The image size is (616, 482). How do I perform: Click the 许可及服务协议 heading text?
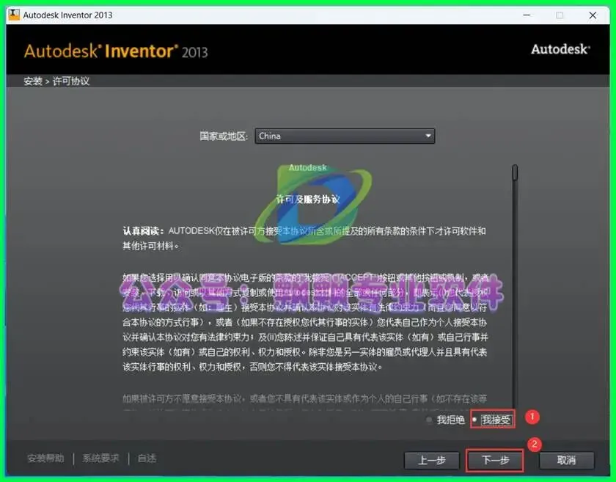(308, 200)
